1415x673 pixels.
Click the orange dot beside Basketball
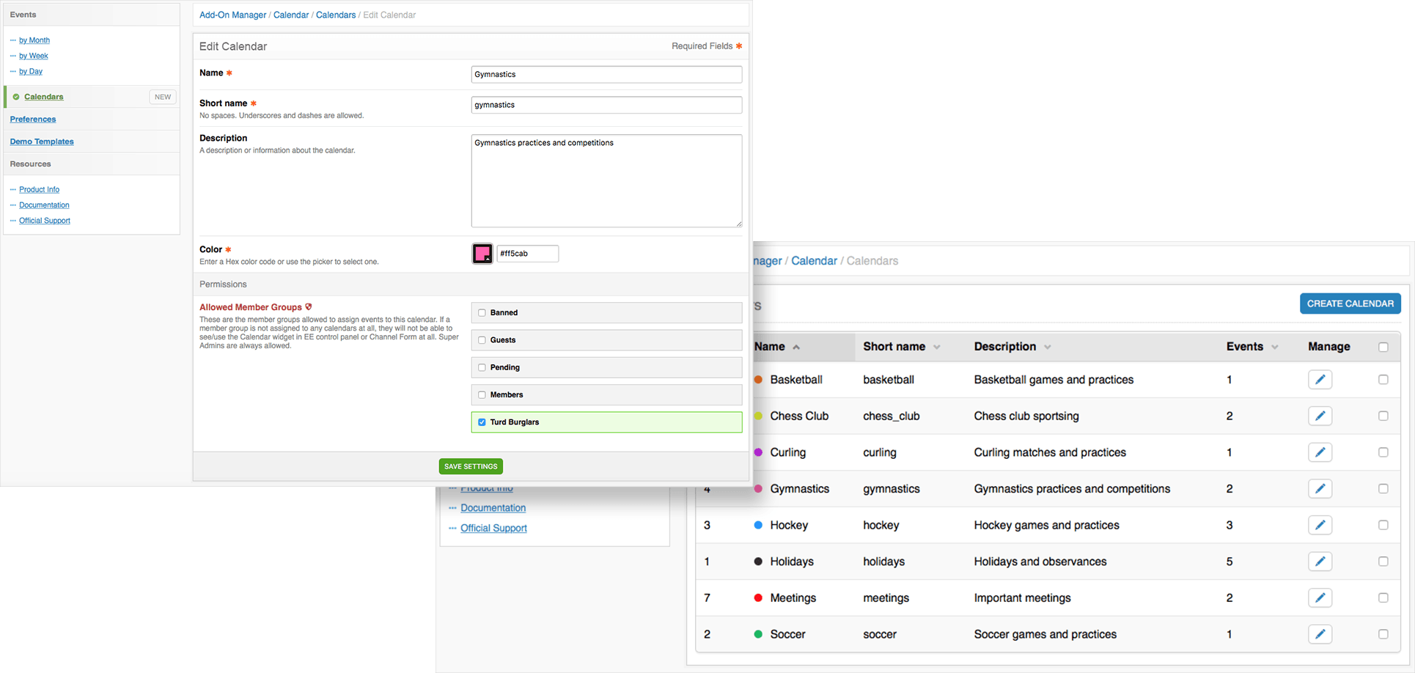point(758,380)
